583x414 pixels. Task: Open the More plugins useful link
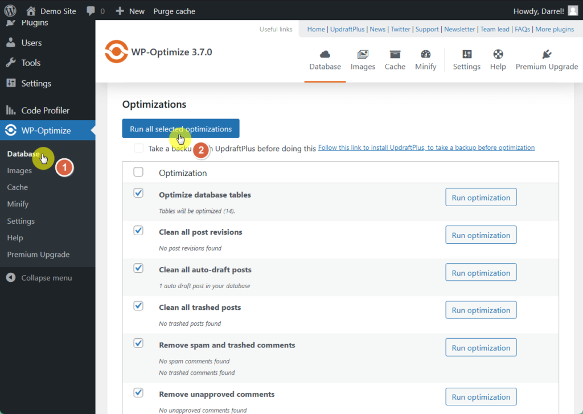tap(555, 29)
